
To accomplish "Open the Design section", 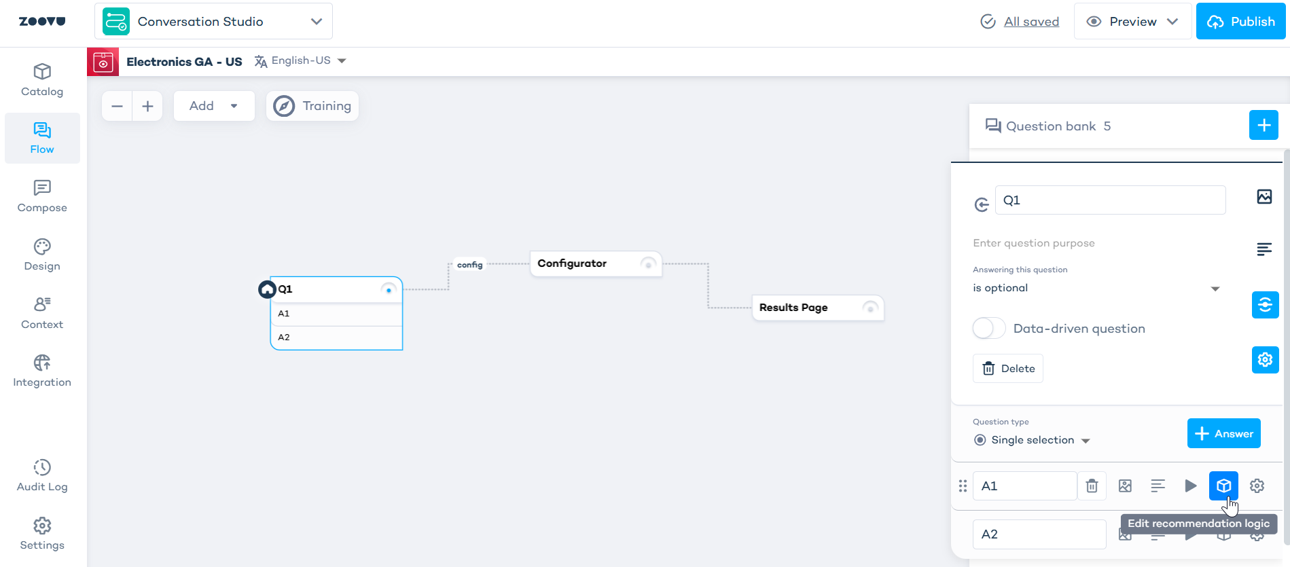I will pos(42,255).
